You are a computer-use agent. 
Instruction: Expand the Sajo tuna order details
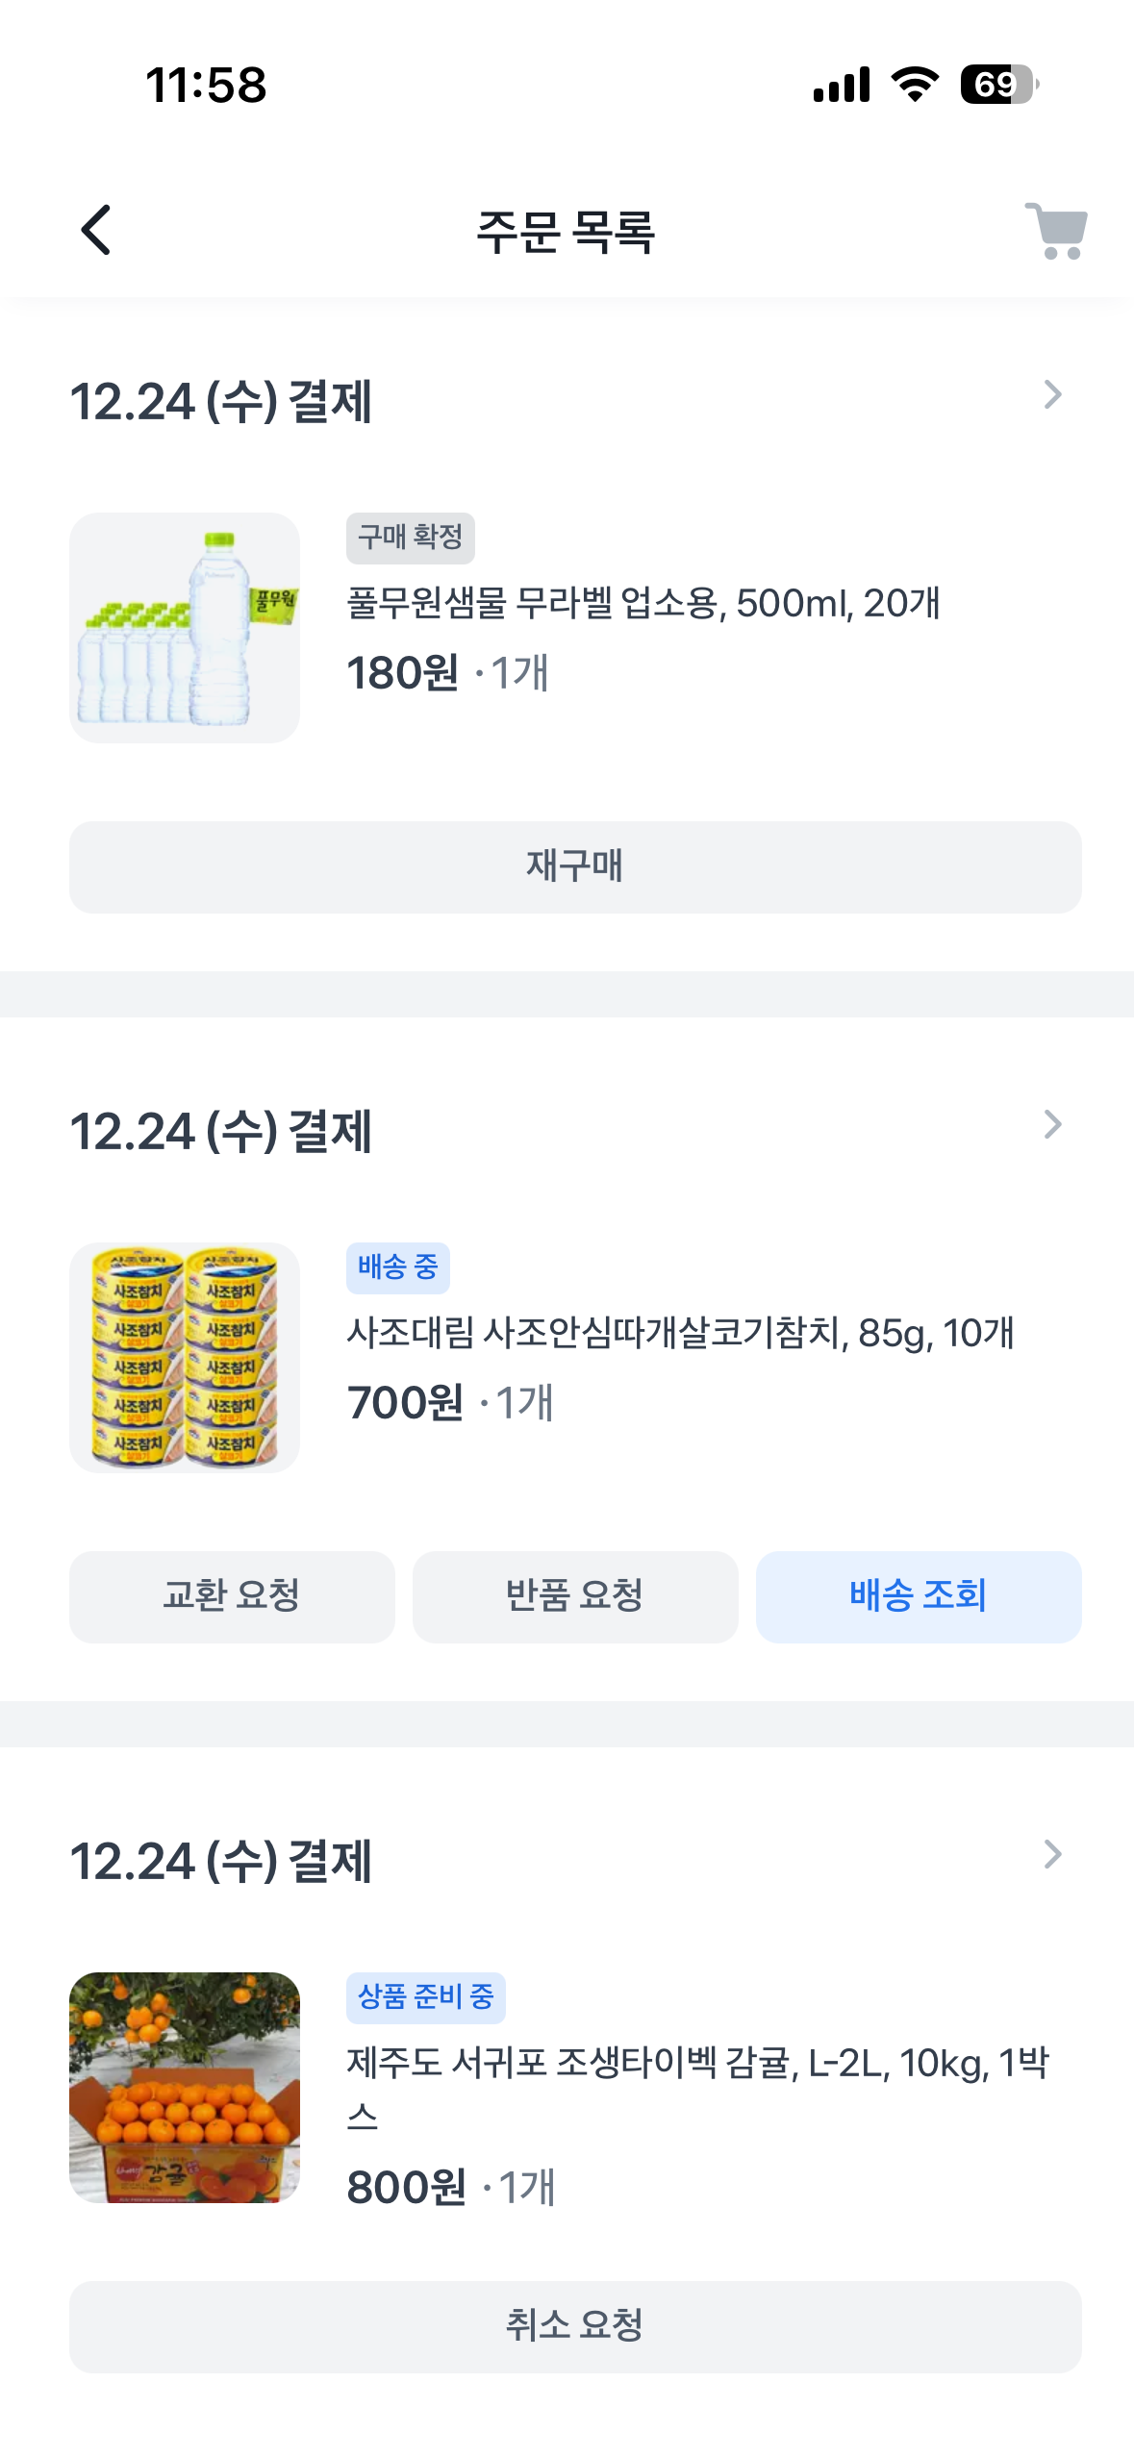tap(1052, 1125)
